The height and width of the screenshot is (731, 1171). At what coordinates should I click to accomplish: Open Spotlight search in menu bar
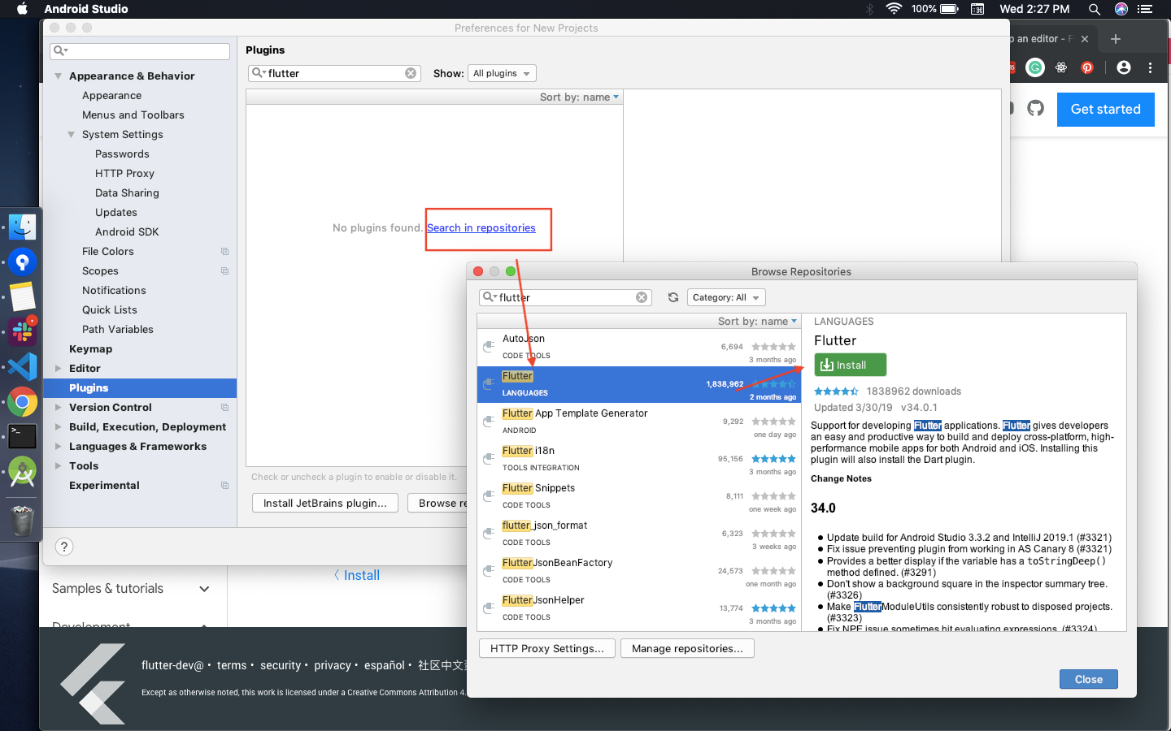[1095, 9]
